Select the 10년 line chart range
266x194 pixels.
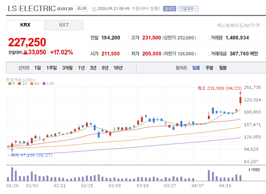(x=118, y=68)
